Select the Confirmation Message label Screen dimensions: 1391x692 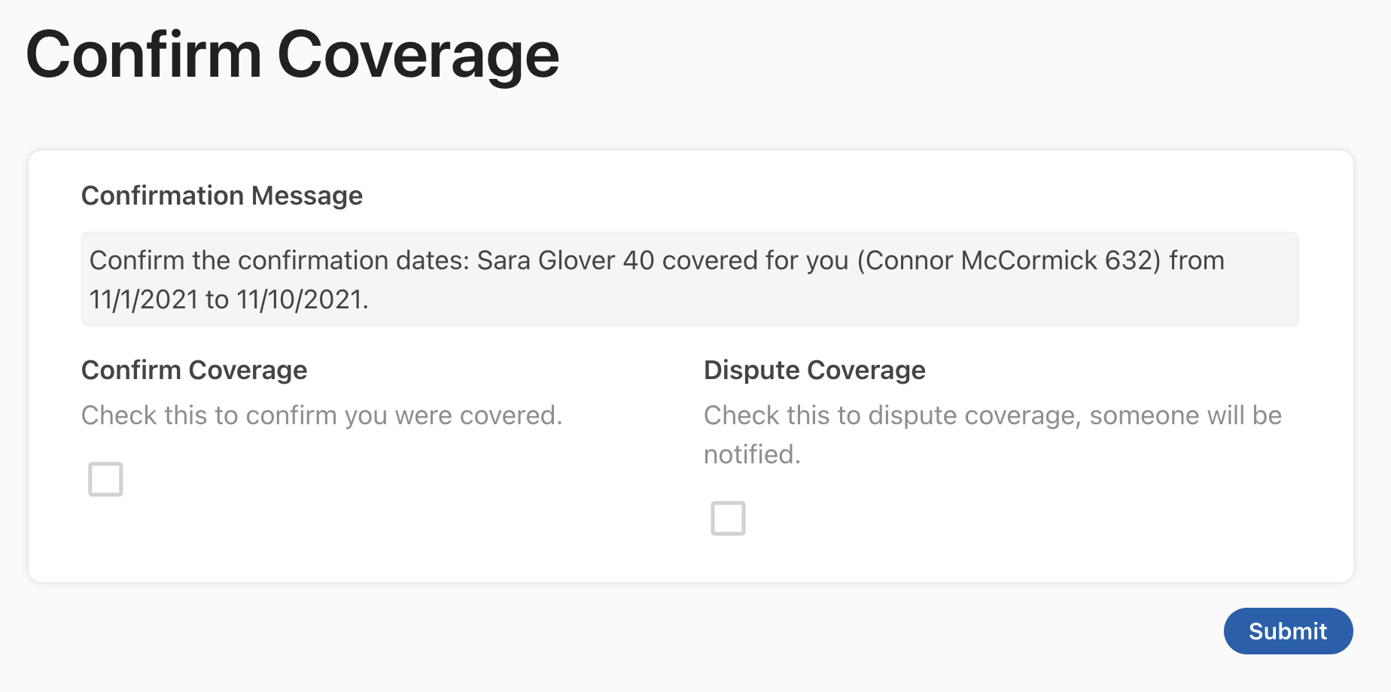[x=222, y=196]
